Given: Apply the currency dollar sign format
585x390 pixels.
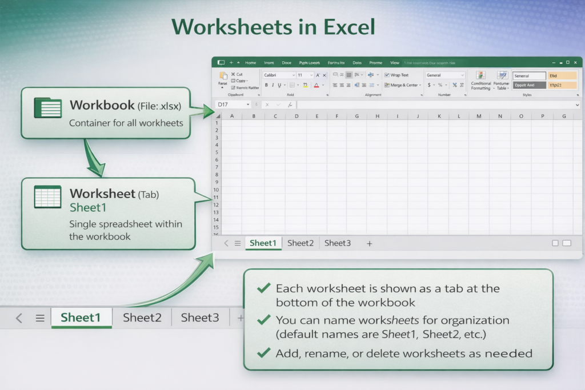Looking at the screenshot, I should [x=429, y=85].
